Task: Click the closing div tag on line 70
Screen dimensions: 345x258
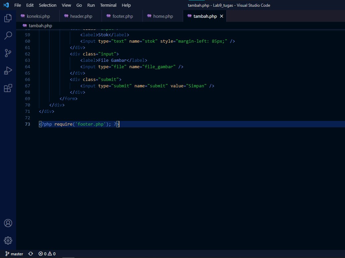Action: (57, 105)
